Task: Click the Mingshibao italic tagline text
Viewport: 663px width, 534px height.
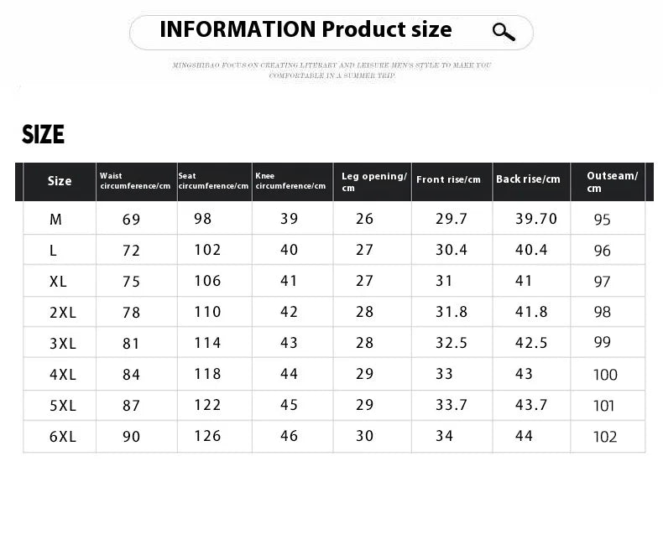Action: point(332,70)
